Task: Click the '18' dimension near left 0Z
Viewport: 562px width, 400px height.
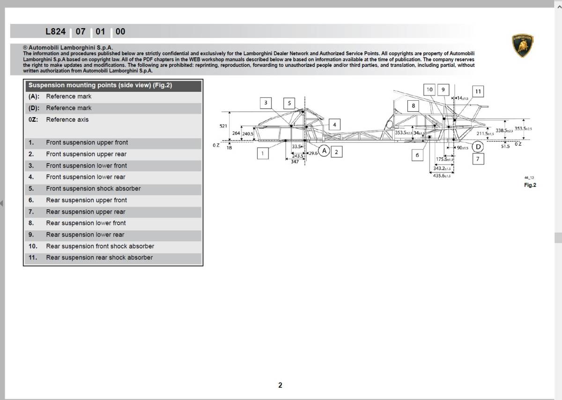Action: pyautogui.click(x=229, y=148)
